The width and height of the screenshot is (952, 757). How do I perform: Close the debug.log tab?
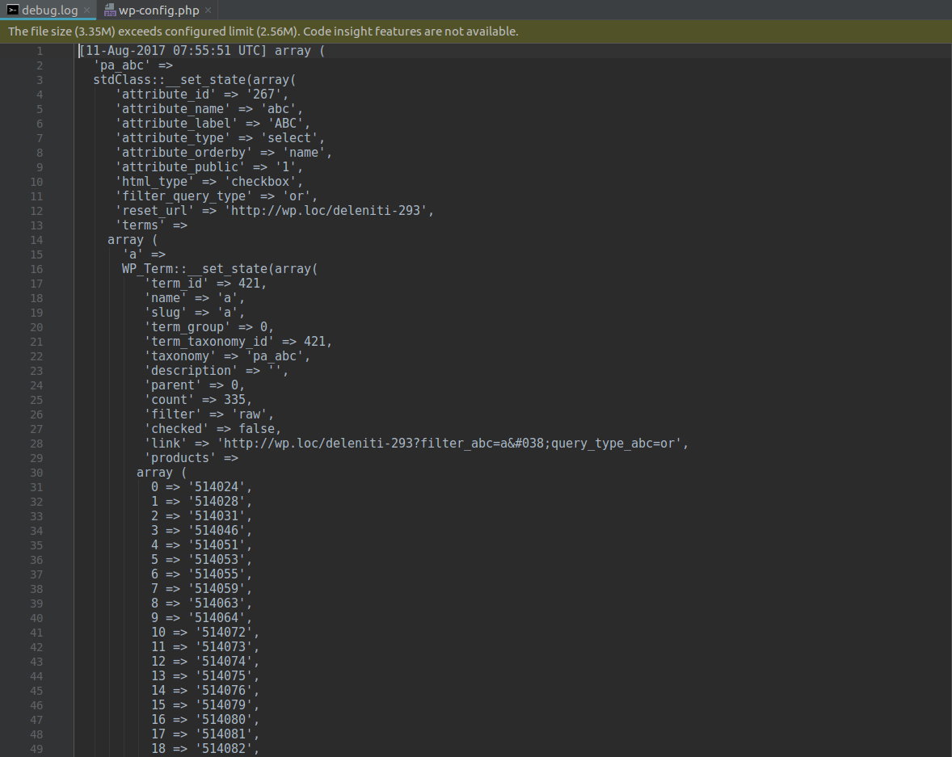(86, 11)
